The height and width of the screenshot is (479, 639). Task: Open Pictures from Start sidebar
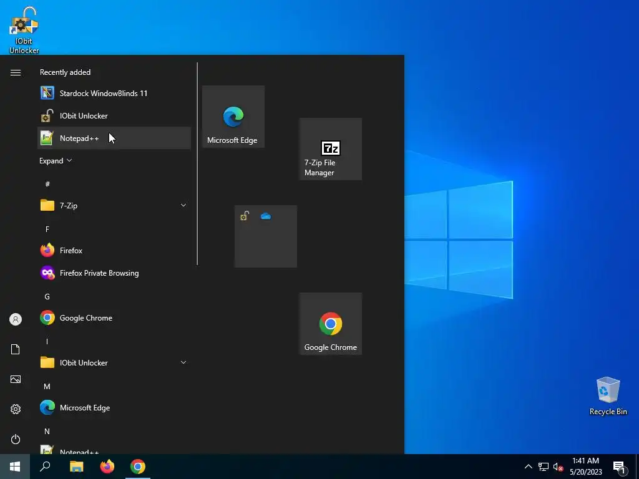[x=16, y=379]
